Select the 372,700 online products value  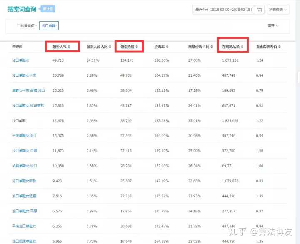click(x=229, y=151)
